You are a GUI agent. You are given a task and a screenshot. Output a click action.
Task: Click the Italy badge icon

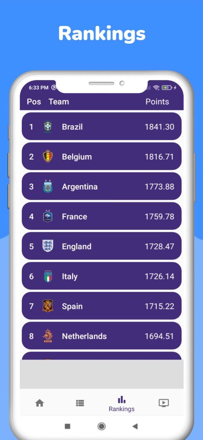tap(48, 276)
